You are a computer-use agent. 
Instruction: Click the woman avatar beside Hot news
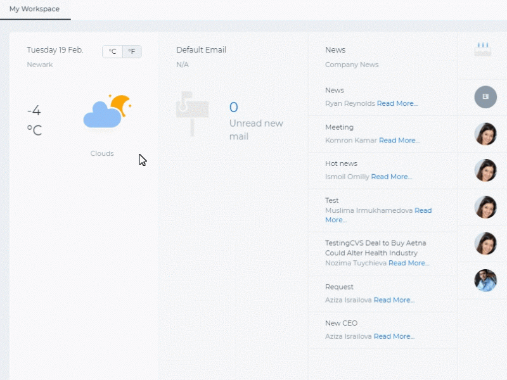click(485, 170)
